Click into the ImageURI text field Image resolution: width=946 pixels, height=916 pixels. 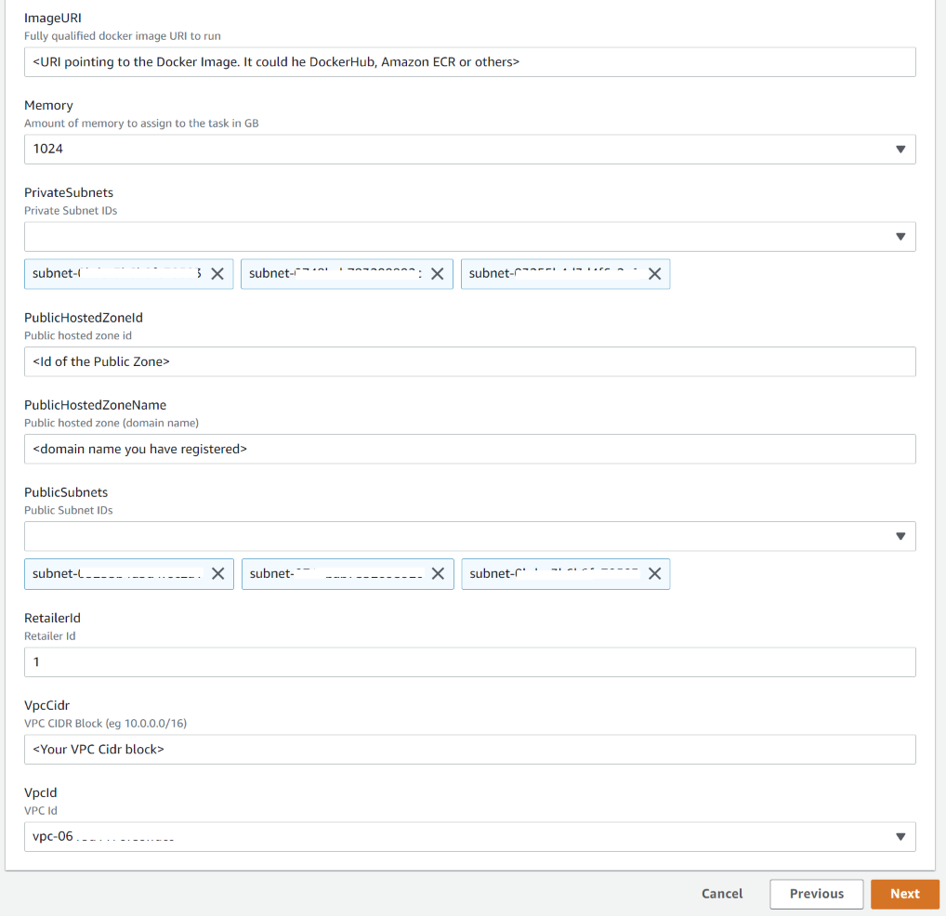469,62
